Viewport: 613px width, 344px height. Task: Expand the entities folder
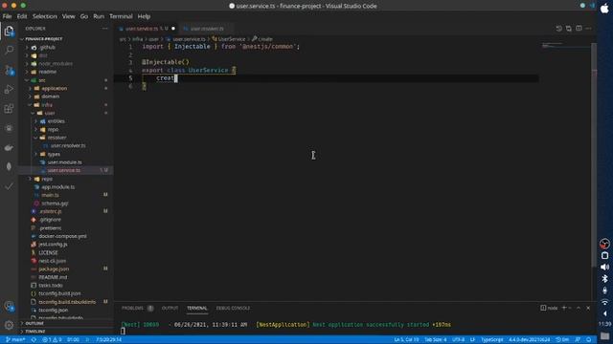(56, 121)
